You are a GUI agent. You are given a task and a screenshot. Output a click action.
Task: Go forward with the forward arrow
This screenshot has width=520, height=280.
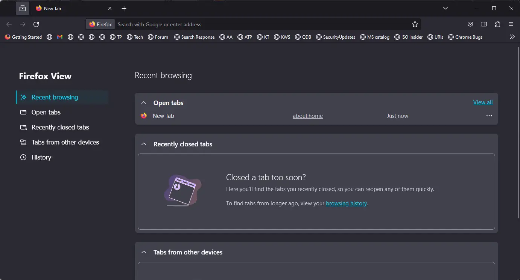pyautogui.click(x=23, y=24)
